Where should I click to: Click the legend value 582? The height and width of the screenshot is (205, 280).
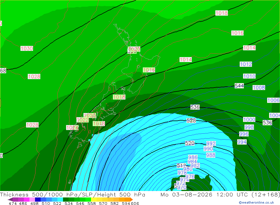pos(115,203)
